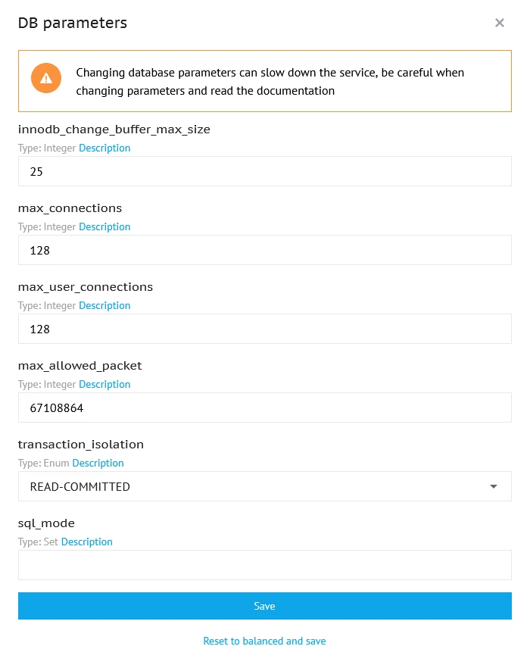Click the max_user_connections input field
This screenshot has height=665, width=530.
tap(264, 329)
